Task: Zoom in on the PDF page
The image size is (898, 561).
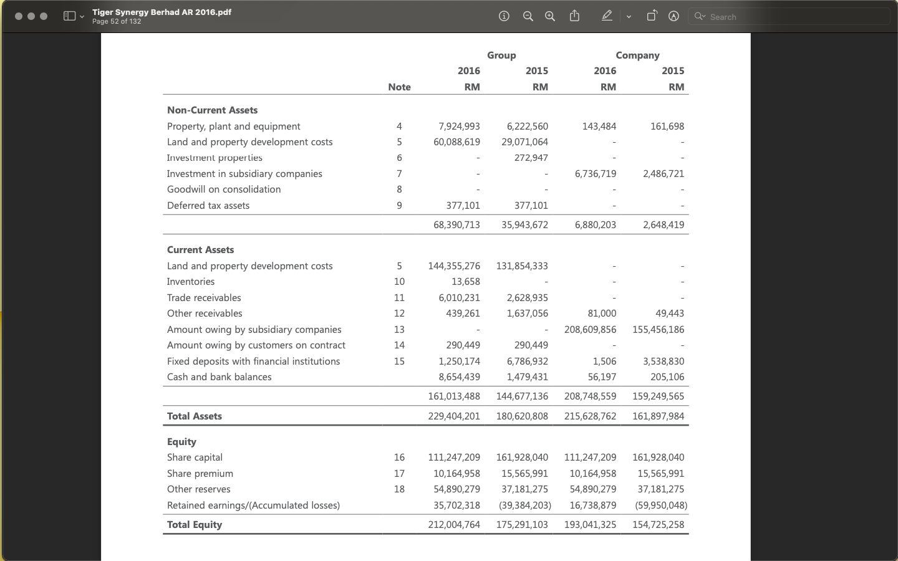Action: tap(550, 16)
